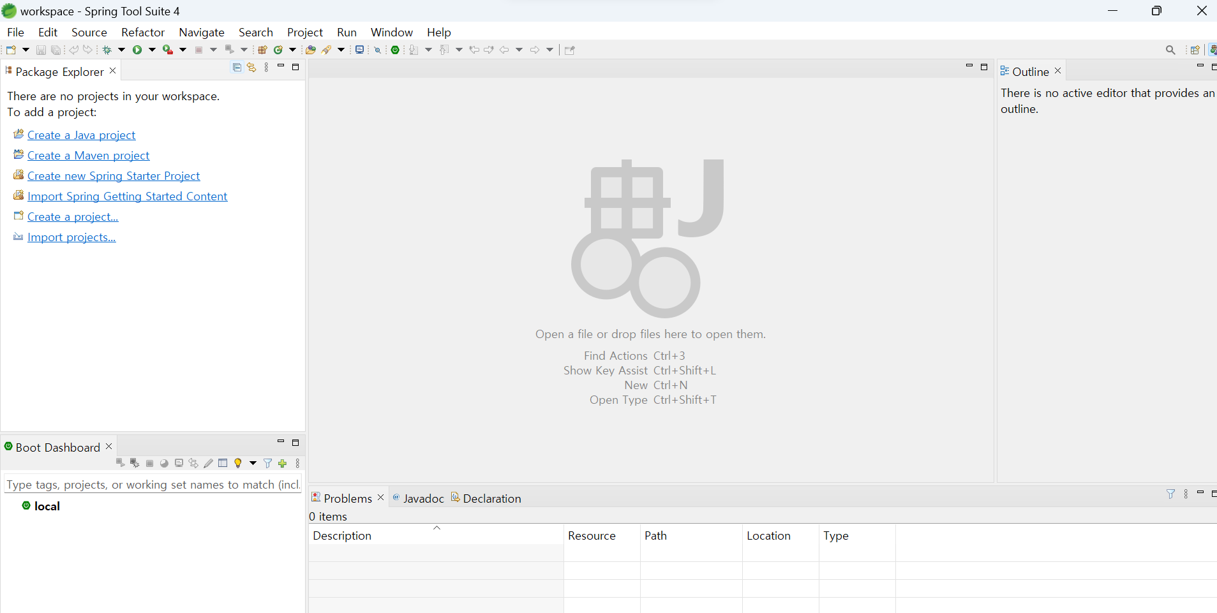Click the Create a project... link
The height and width of the screenshot is (613, 1217).
tap(73, 217)
